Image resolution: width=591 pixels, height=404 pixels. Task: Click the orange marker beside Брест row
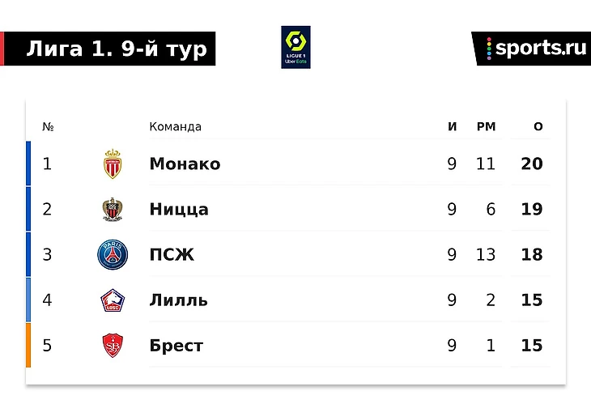(28, 346)
